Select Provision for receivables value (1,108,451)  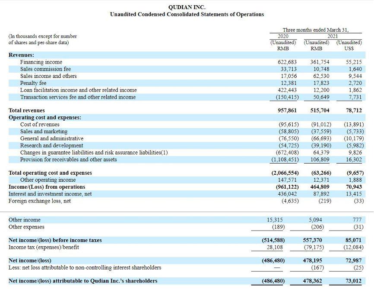click(x=285, y=160)
